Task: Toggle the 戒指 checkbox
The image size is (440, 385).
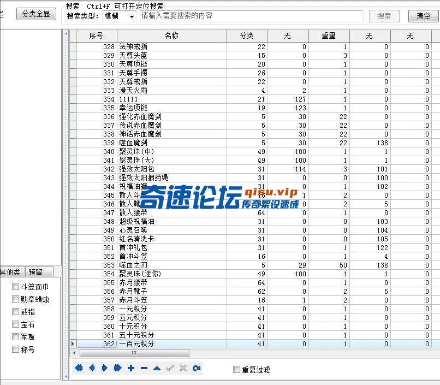Action: pos(15,311)
